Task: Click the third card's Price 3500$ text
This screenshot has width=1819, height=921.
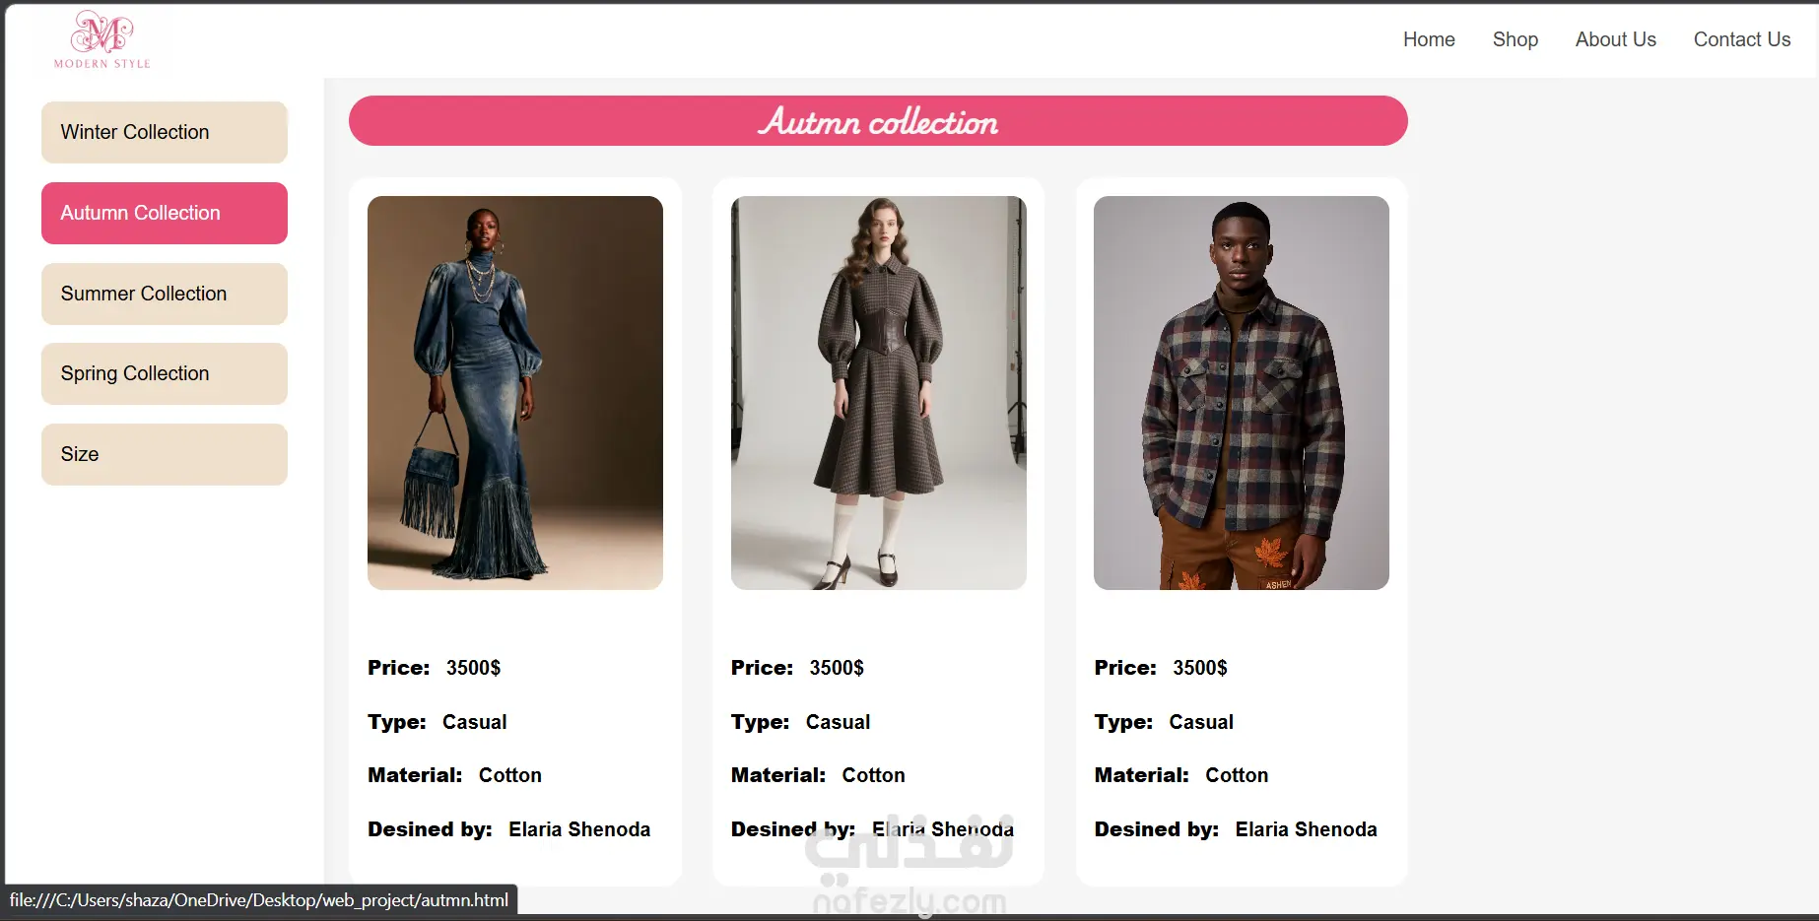Action: (1161, 668)
